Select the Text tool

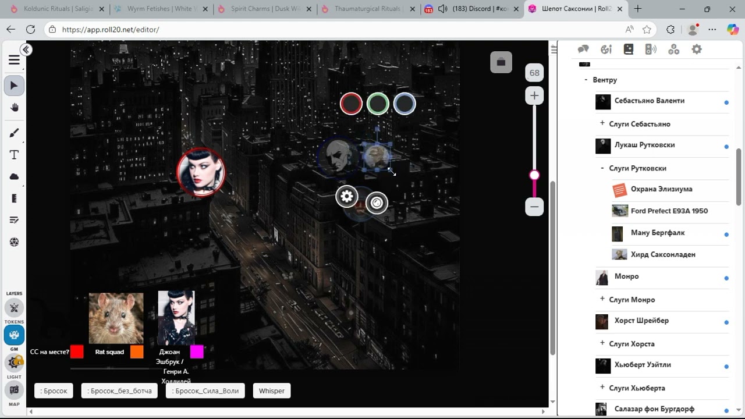tap(14, 155)
